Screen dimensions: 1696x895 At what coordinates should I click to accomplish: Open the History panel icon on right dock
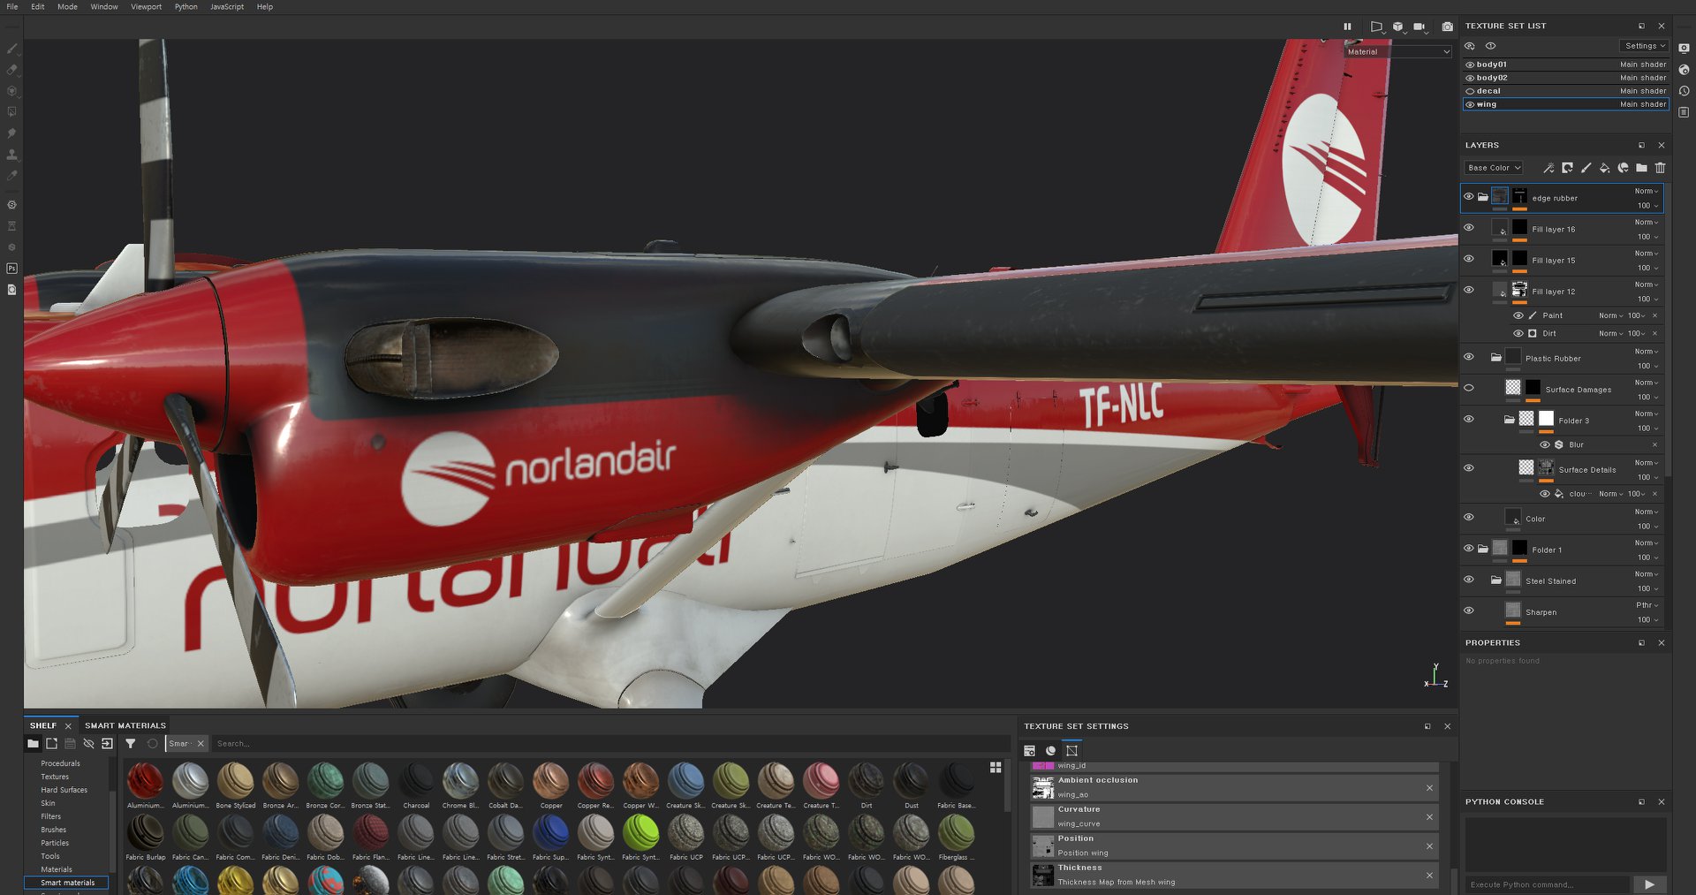point(1684,91)
